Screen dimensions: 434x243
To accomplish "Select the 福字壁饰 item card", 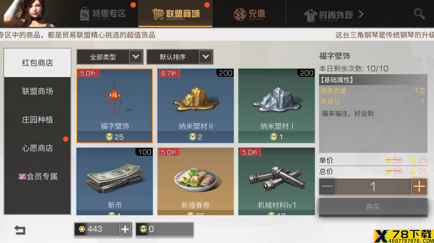I will (115, 106).
